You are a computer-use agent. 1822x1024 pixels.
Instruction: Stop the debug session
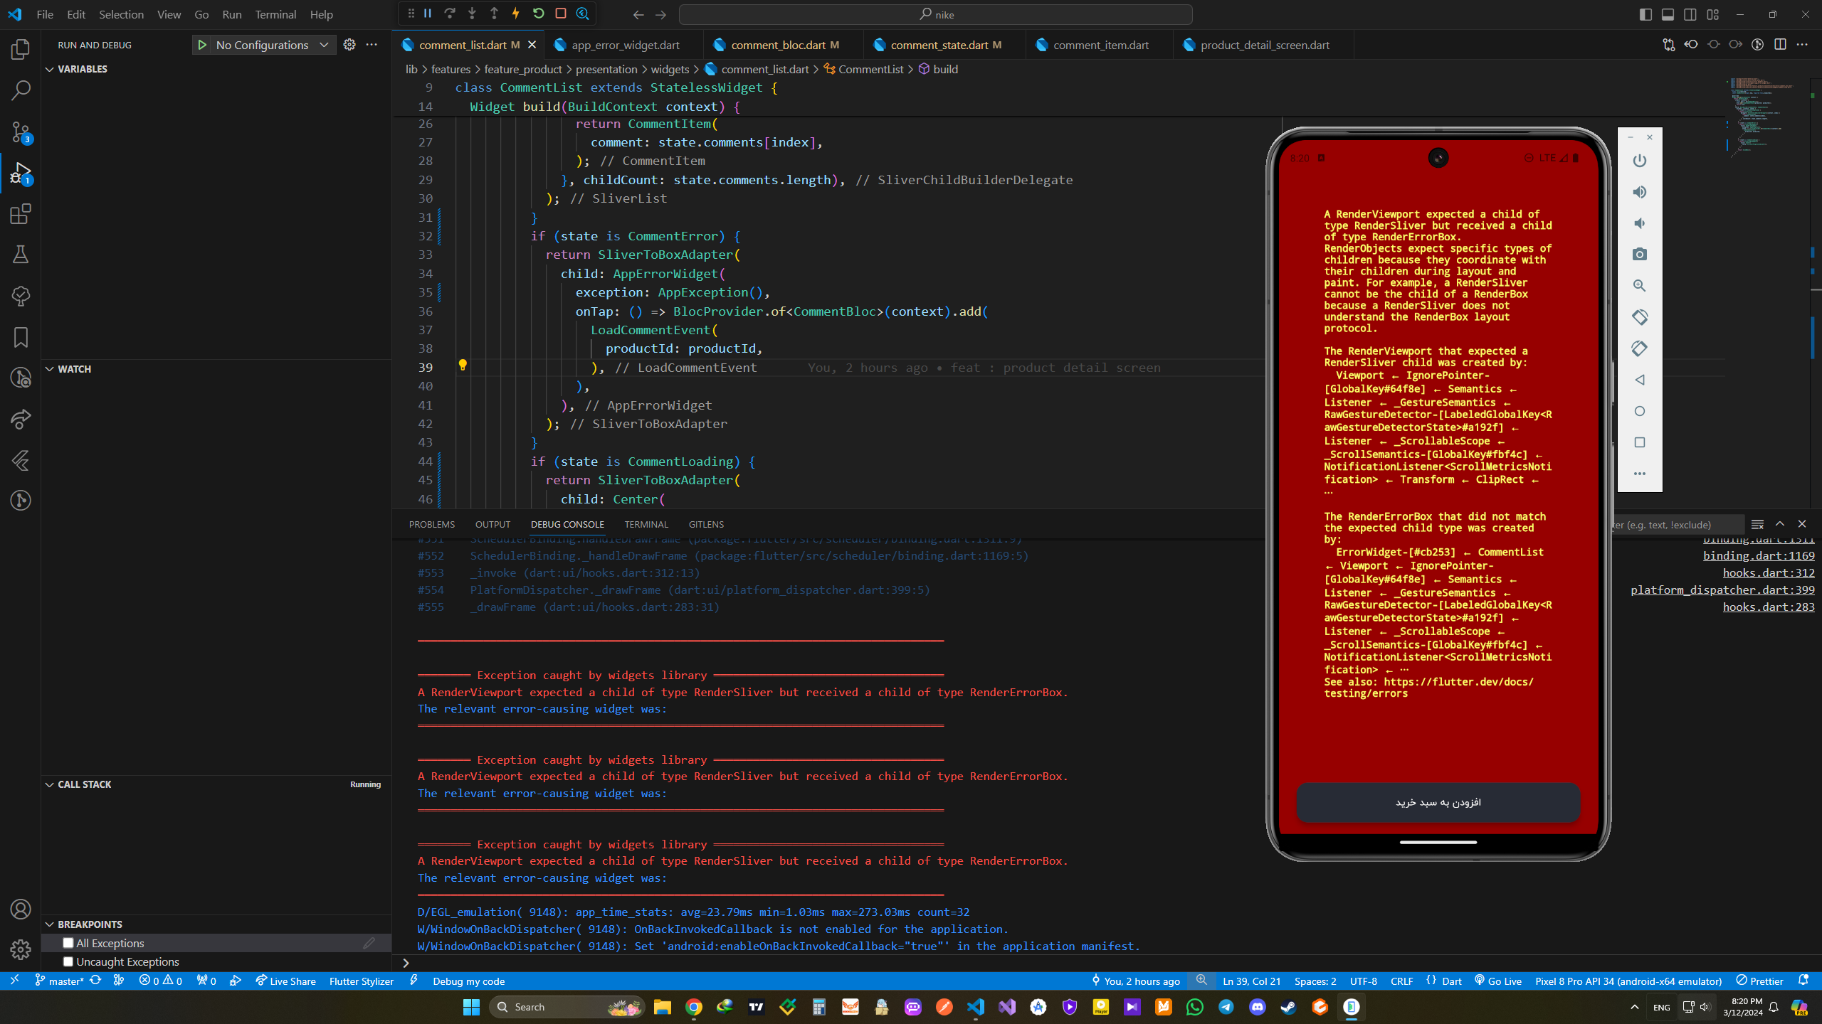pyautogui.click(x=561, y=14)
